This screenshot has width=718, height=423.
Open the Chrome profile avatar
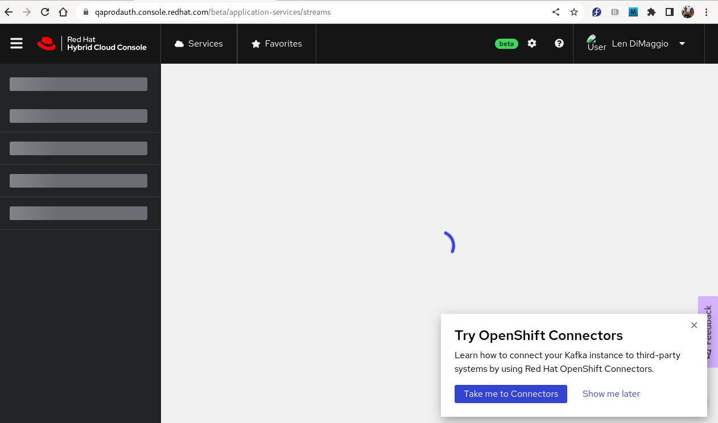[688, 12]
